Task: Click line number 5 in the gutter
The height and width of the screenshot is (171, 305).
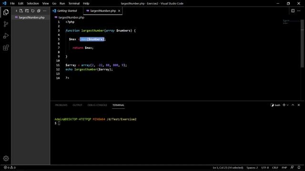Action: (59, 39)
